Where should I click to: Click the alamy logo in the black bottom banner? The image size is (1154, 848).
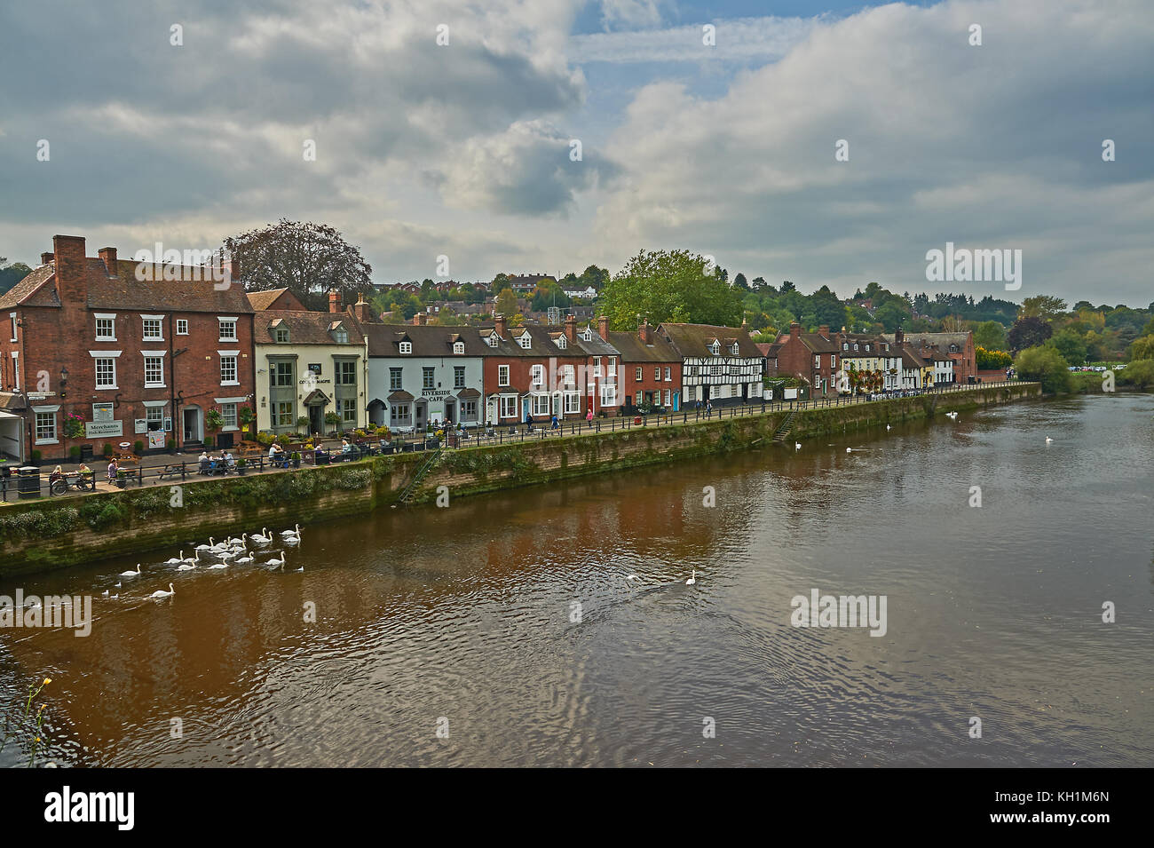[x=90, y=808]
